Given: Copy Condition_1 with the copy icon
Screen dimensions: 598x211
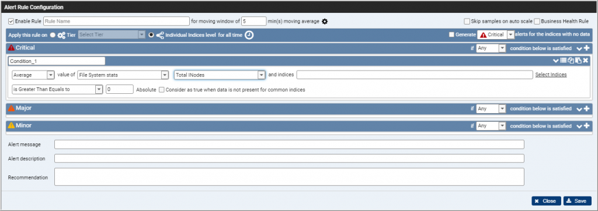Looking at the screenshot, I should tap(571, 60).
